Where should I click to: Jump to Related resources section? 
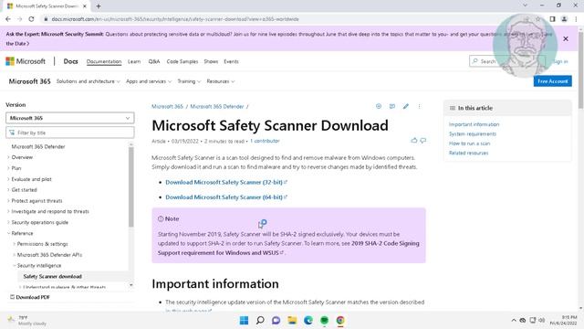pos(468,153)
